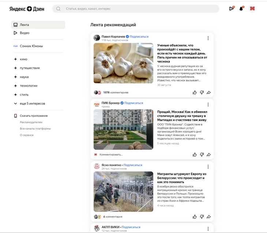
Task: Subscribe to АКПП ВИКИ
Action: tap(131, 227)
